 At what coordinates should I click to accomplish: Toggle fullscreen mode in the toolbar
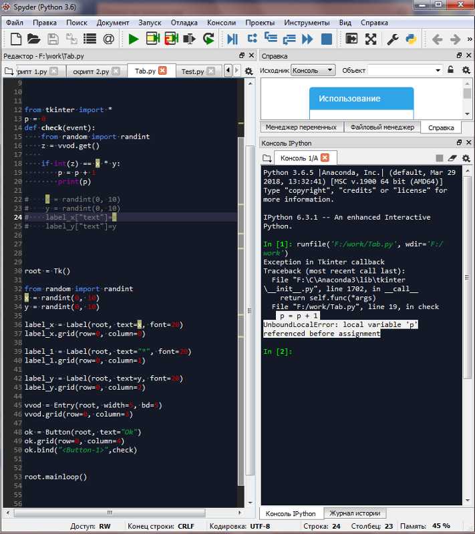coord(371,39)
